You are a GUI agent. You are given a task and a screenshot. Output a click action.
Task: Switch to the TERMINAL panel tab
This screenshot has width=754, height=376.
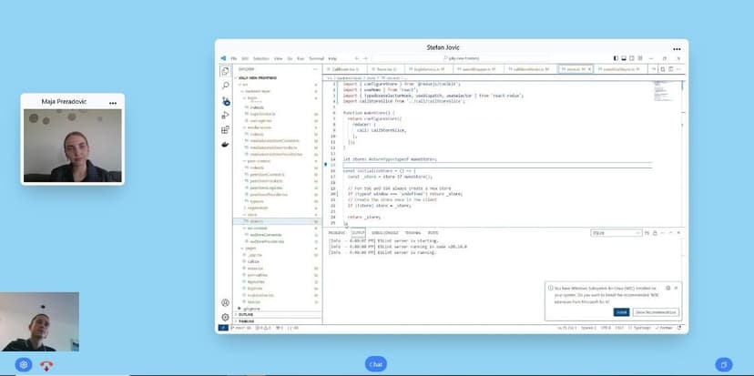click(x=413, y=233)
